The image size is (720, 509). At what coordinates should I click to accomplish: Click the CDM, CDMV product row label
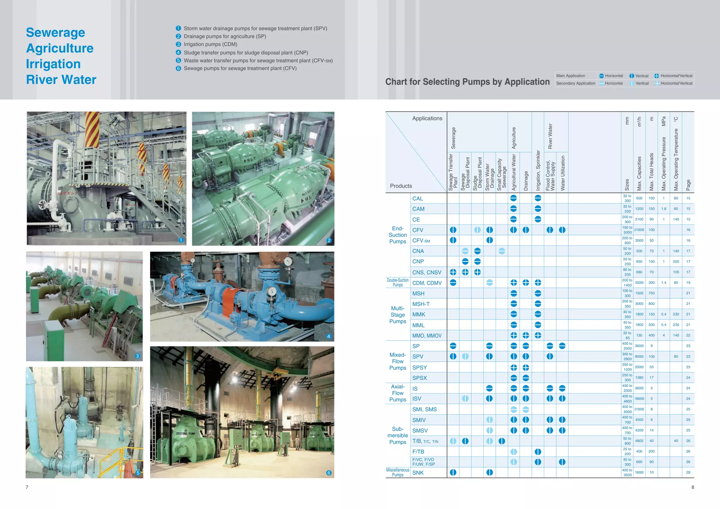point(427,283)
